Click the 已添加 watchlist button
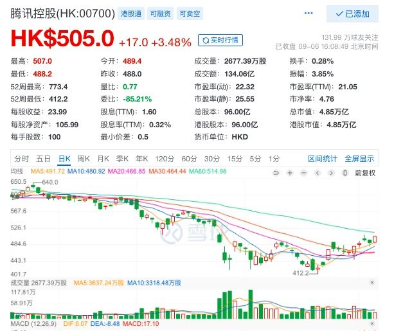Screen dimensions: 394x331 (352, 14)
